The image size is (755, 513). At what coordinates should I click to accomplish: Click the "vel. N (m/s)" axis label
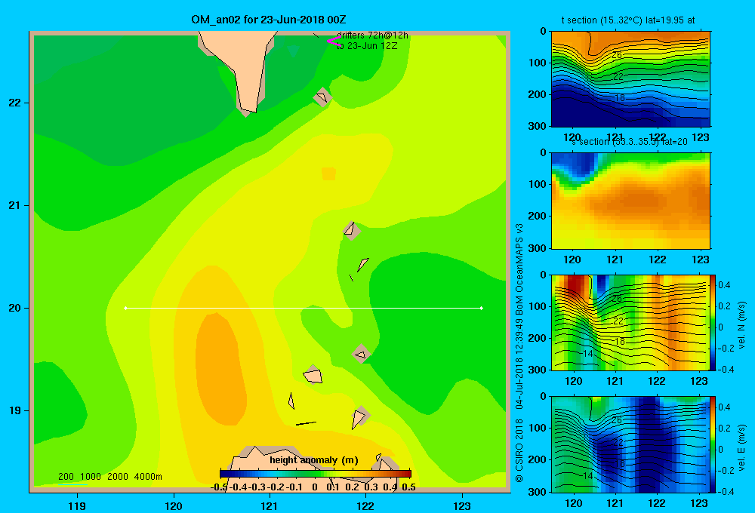point(742,325)
